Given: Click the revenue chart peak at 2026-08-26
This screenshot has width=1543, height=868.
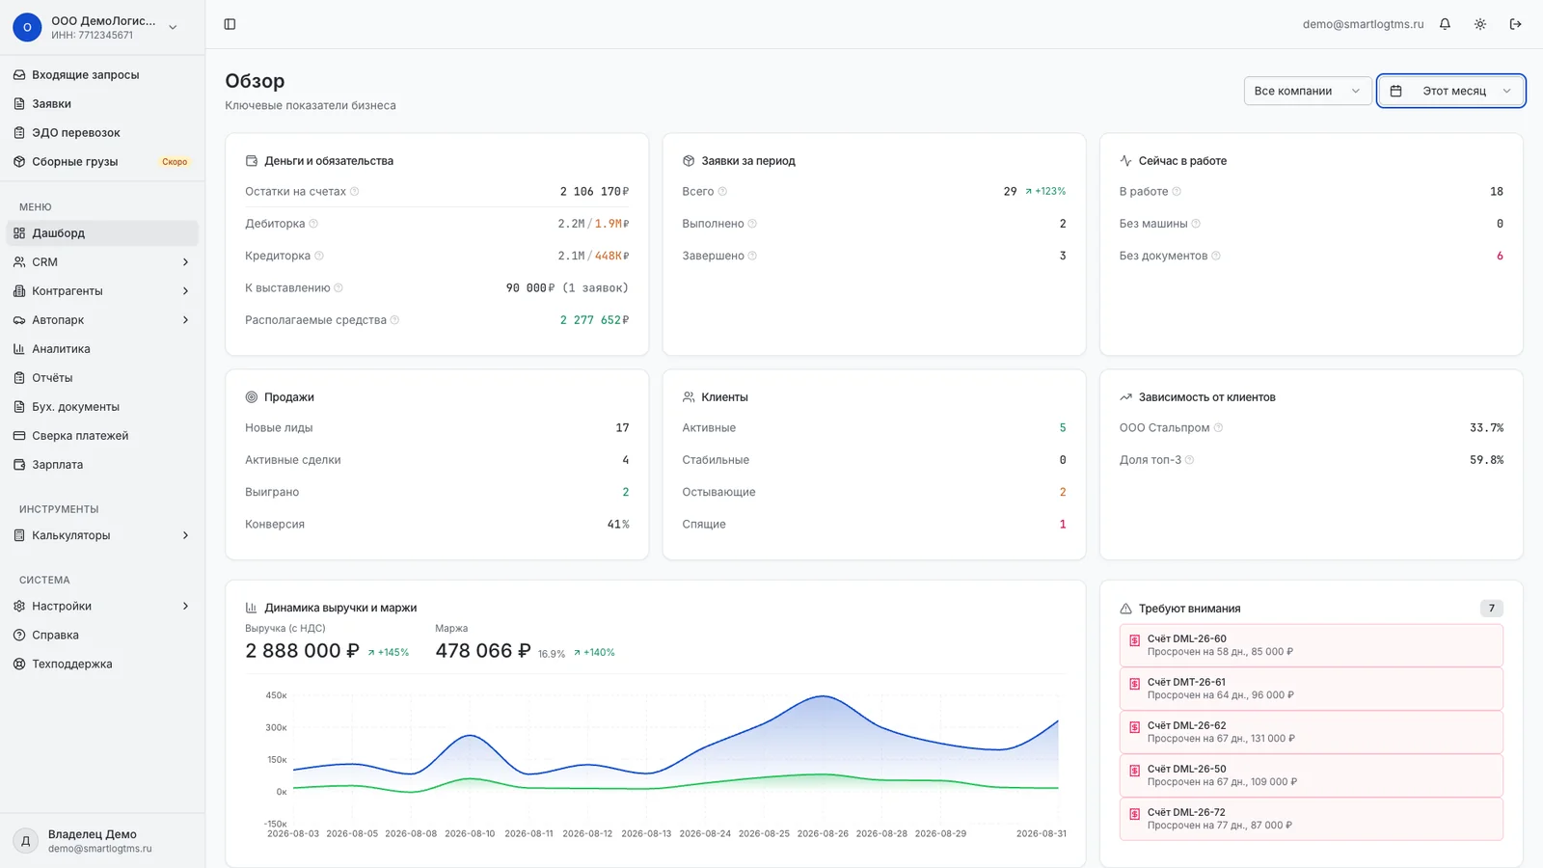Looking at the screenshot, I should coord(823,696).
